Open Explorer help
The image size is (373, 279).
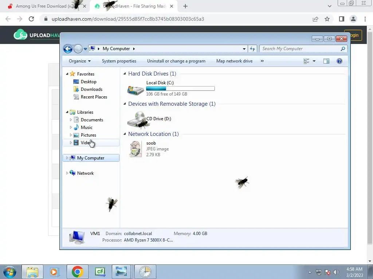[x=339, y=61]
